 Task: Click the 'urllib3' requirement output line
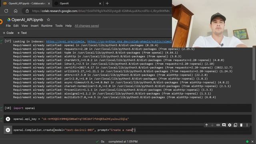123,71
